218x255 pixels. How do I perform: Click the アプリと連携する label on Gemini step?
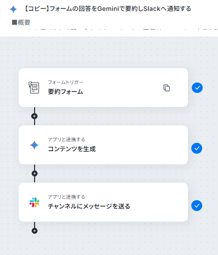coord(67,139)
